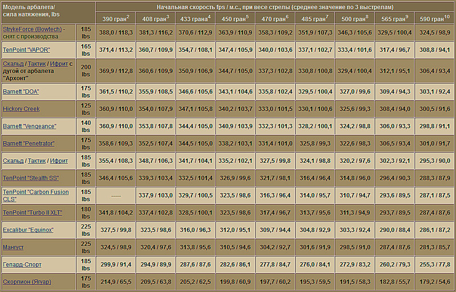Open the TenPoint "Turbo II XLT" link

[x=32, y=213]
